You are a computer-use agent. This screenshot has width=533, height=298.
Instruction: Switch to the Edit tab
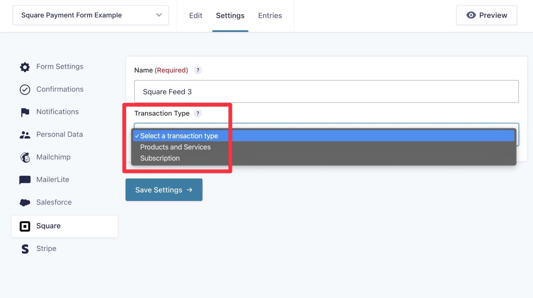196,16
